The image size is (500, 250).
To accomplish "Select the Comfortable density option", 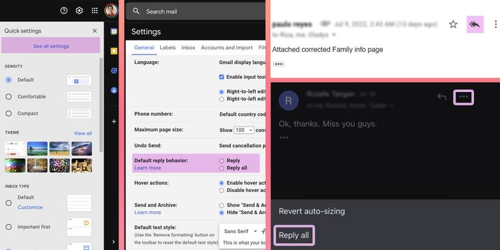I will [8, 97].
